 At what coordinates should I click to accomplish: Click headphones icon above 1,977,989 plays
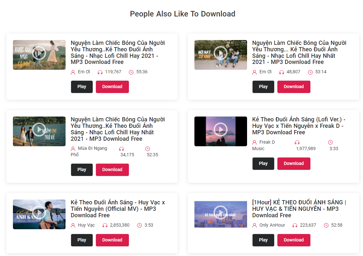pos(297,142)
